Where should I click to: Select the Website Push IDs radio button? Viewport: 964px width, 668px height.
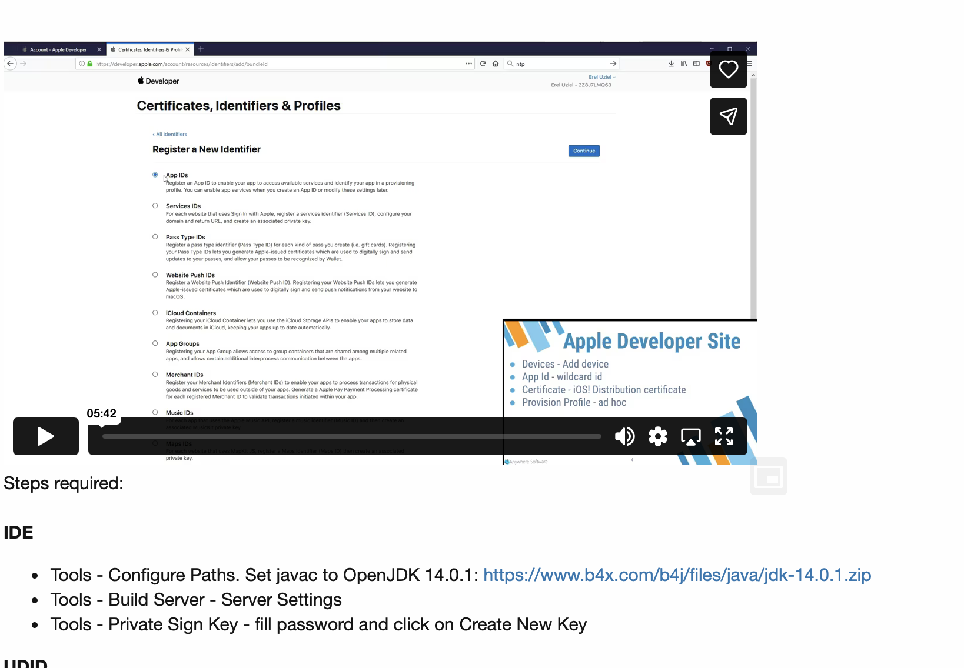point(155,275)
